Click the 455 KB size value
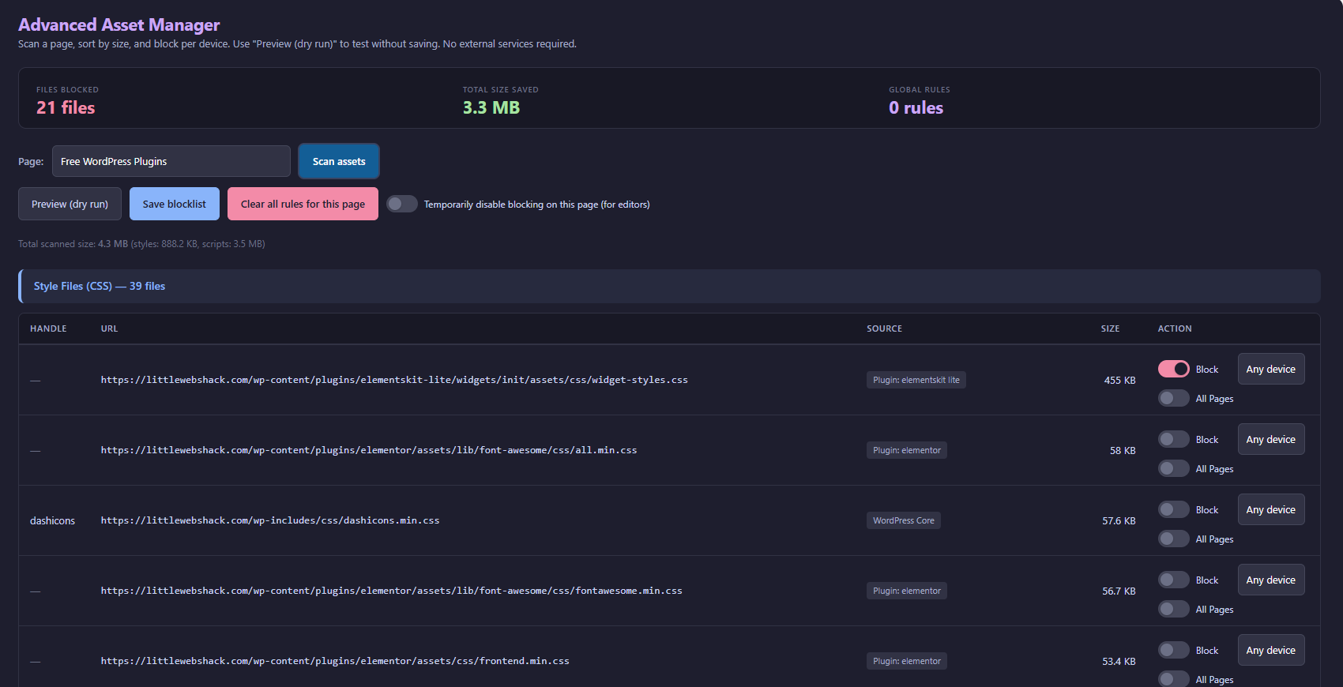Viewport: 1343px width, 687px height. click(1119, 380)
